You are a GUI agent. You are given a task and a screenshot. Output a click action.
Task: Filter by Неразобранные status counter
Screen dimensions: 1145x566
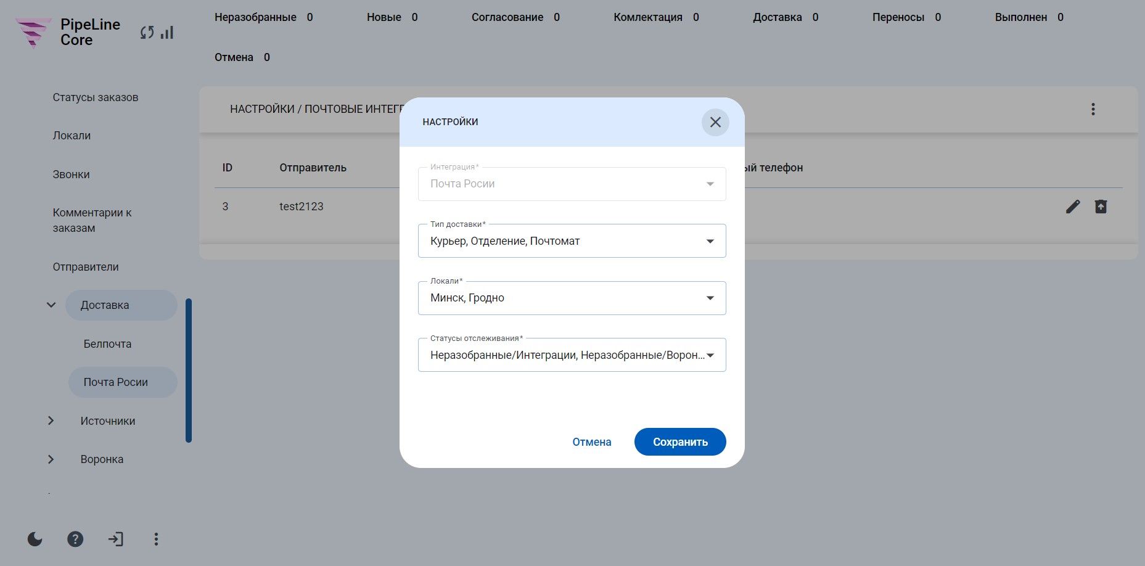[x=264, y=17]
